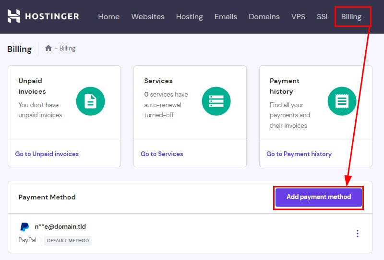The height and width of the screenshot is (260, 384).
Task: Click the Services server stack icon
Action: pos(216,101)
